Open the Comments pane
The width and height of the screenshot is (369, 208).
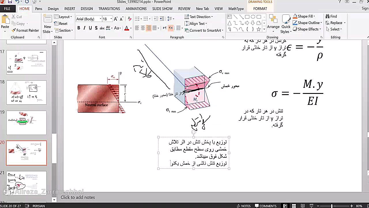[x=266, y=206]
